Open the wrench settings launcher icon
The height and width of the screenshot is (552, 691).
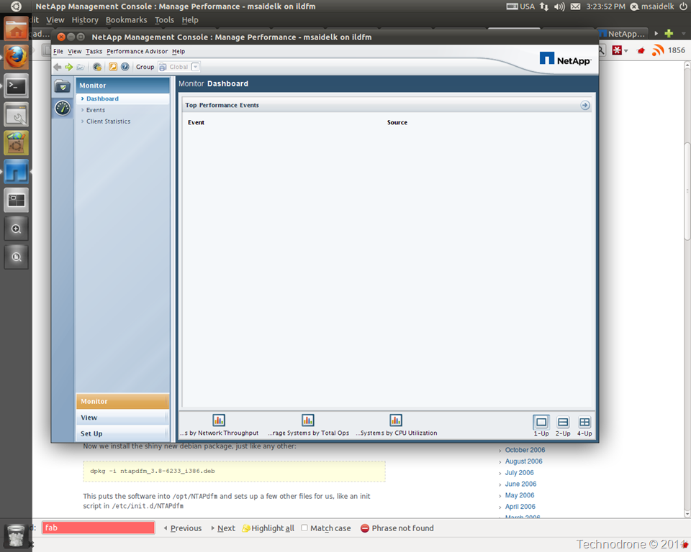tap(16, 114)
